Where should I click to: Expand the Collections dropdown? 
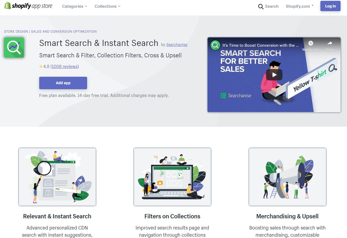tap(107, 6)
